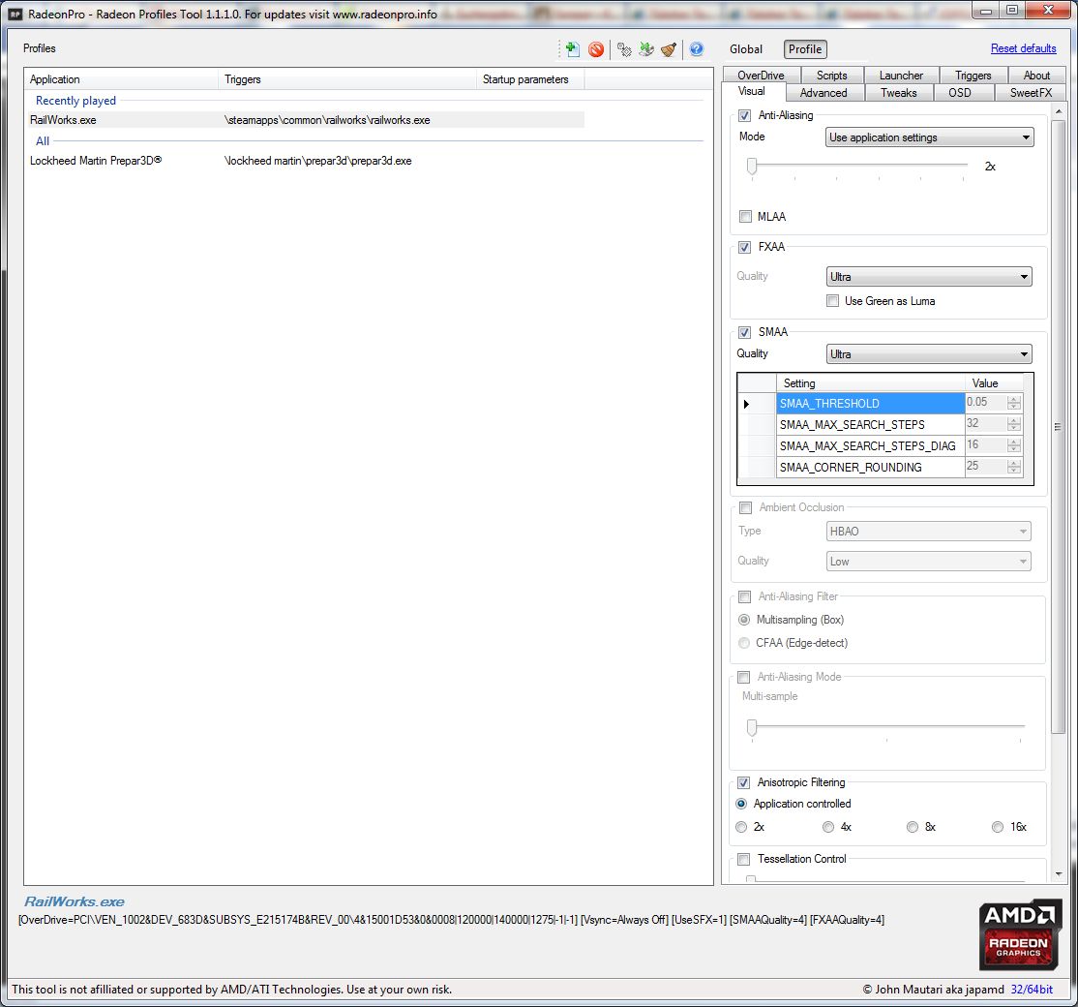The width and height of the screenshot is (1078, 1007).
Task: Select the Lockheed Martin Prepar3D profile
Action: (x=305, y=161)
